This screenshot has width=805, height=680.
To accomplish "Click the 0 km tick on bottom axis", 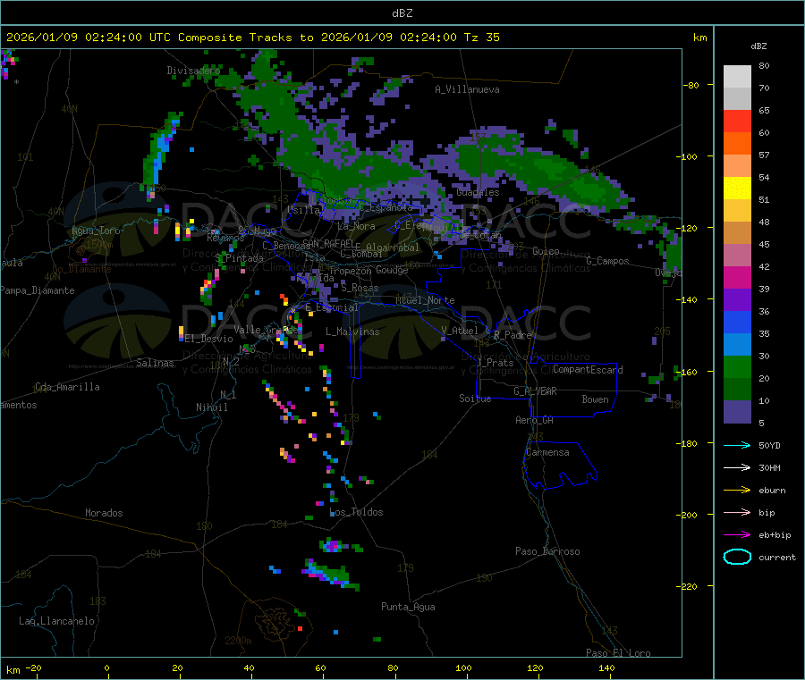I will [106, 667].
